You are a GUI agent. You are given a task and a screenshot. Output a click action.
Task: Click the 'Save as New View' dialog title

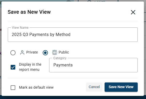29,12
